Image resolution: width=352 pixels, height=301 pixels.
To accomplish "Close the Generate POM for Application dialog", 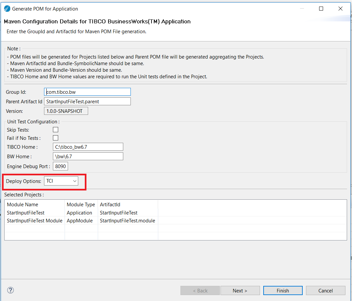I will (x=340, y=9).
